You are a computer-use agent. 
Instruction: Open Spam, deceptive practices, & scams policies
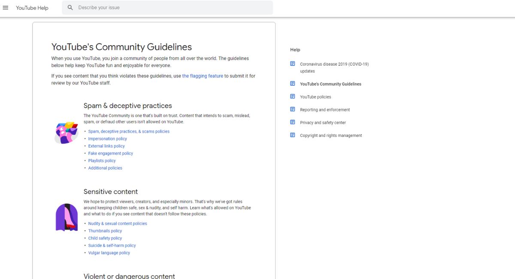coord(129,131)
